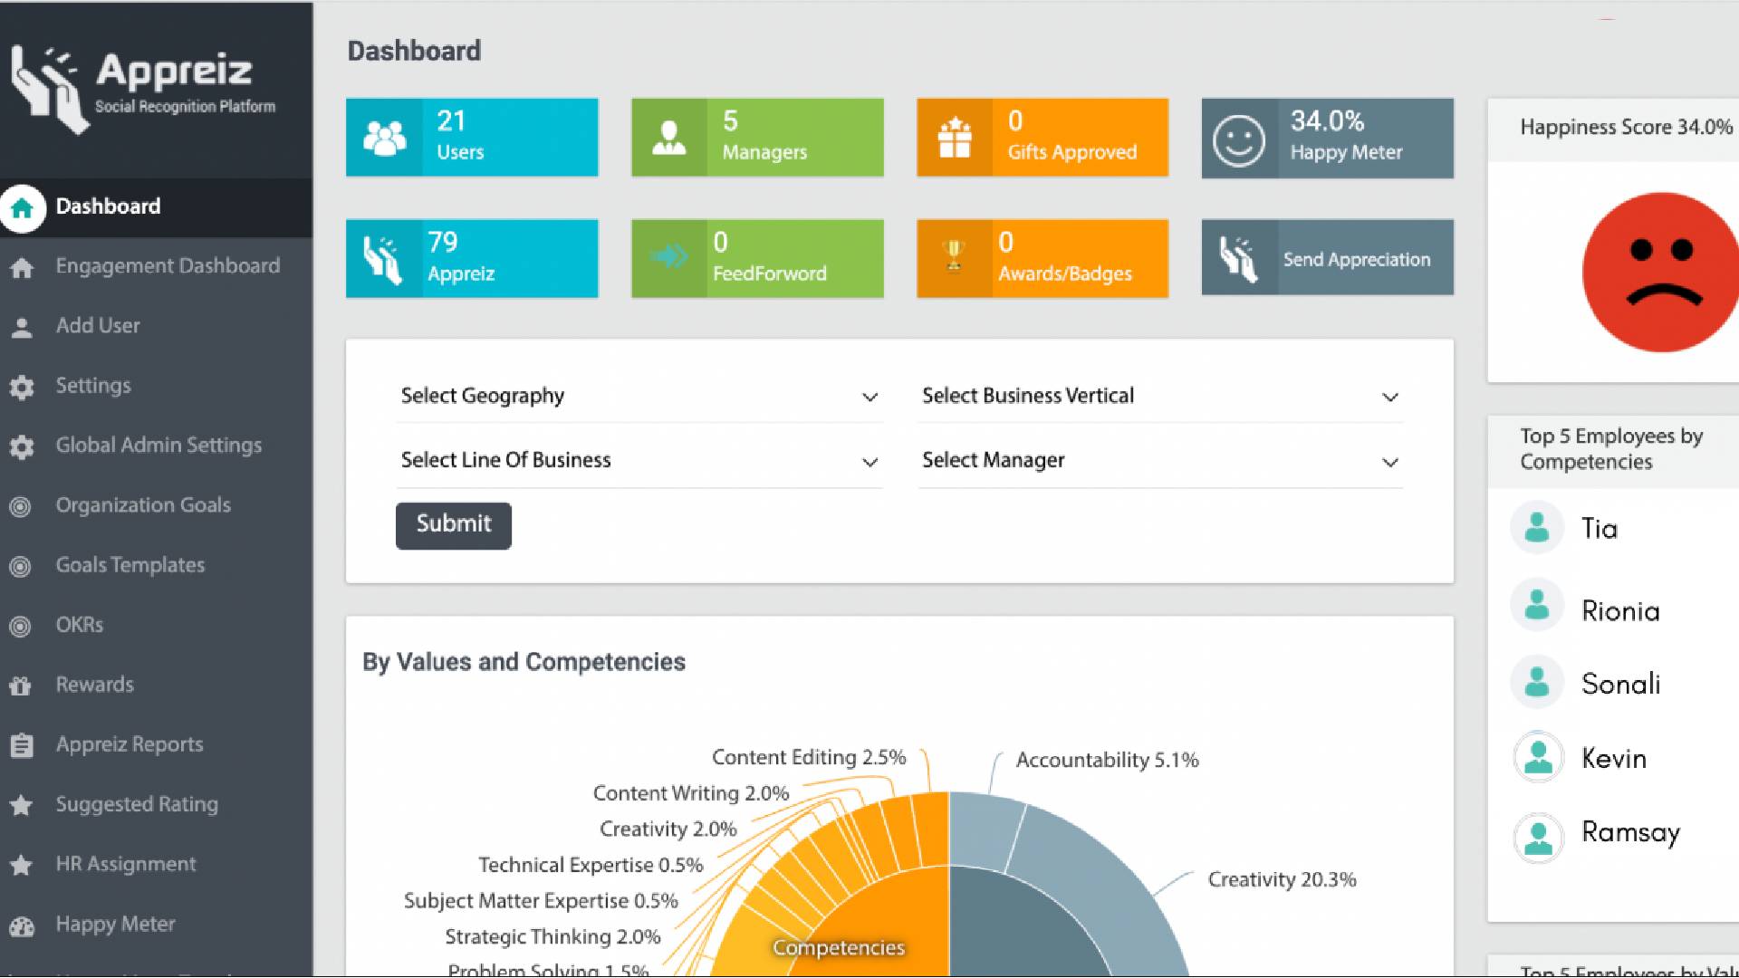
Task: Click Kevin's avatar icon
Action: point(1539,757)
